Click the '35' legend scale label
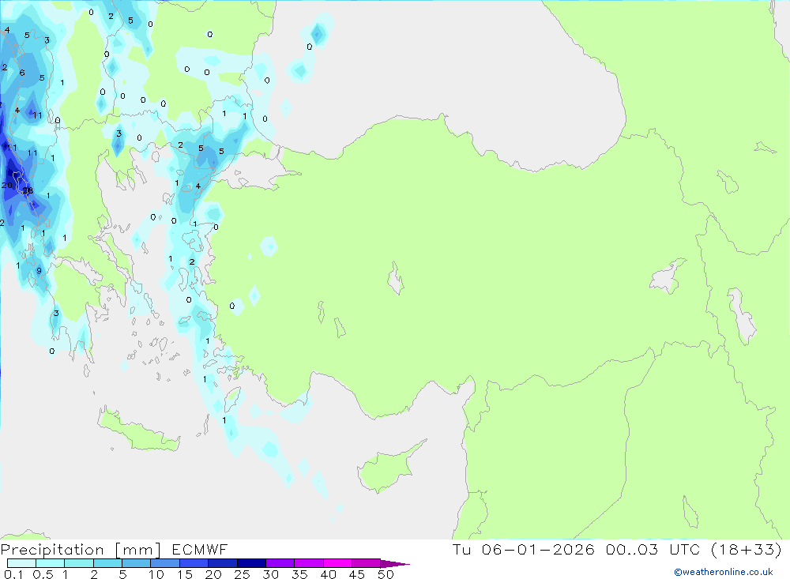The width and height of the screenshot is (790, 579). click(x=299, y=574)
